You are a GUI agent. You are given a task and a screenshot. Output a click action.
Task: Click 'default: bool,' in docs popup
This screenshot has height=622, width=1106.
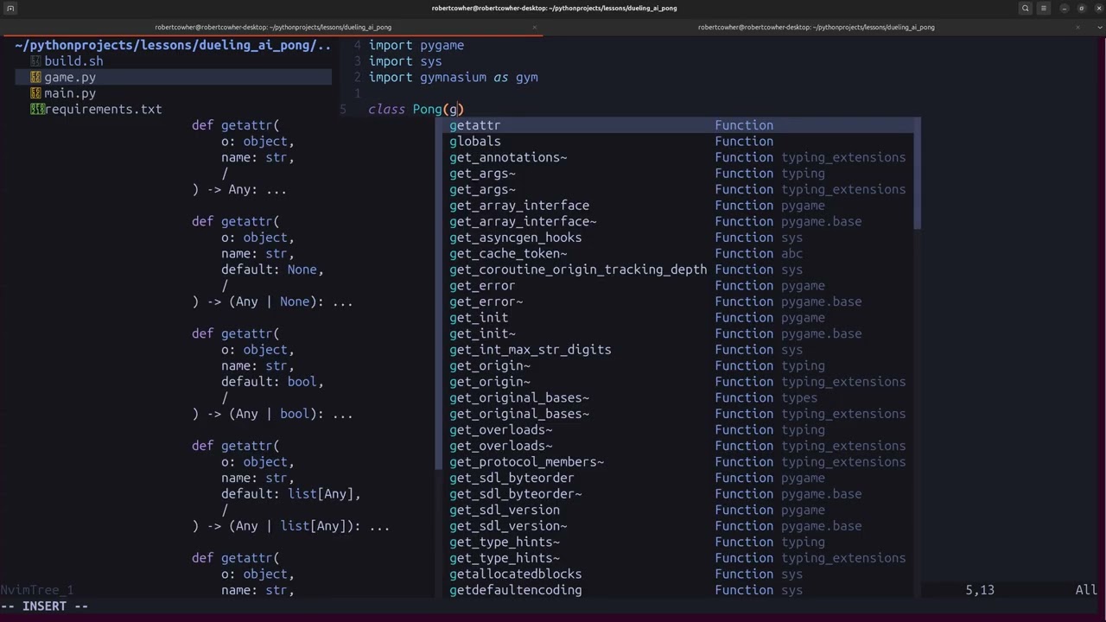coord(272,381)
